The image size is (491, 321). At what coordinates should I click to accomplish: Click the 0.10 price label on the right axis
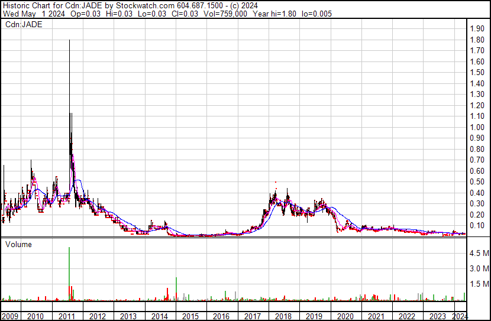click(477, 225)
